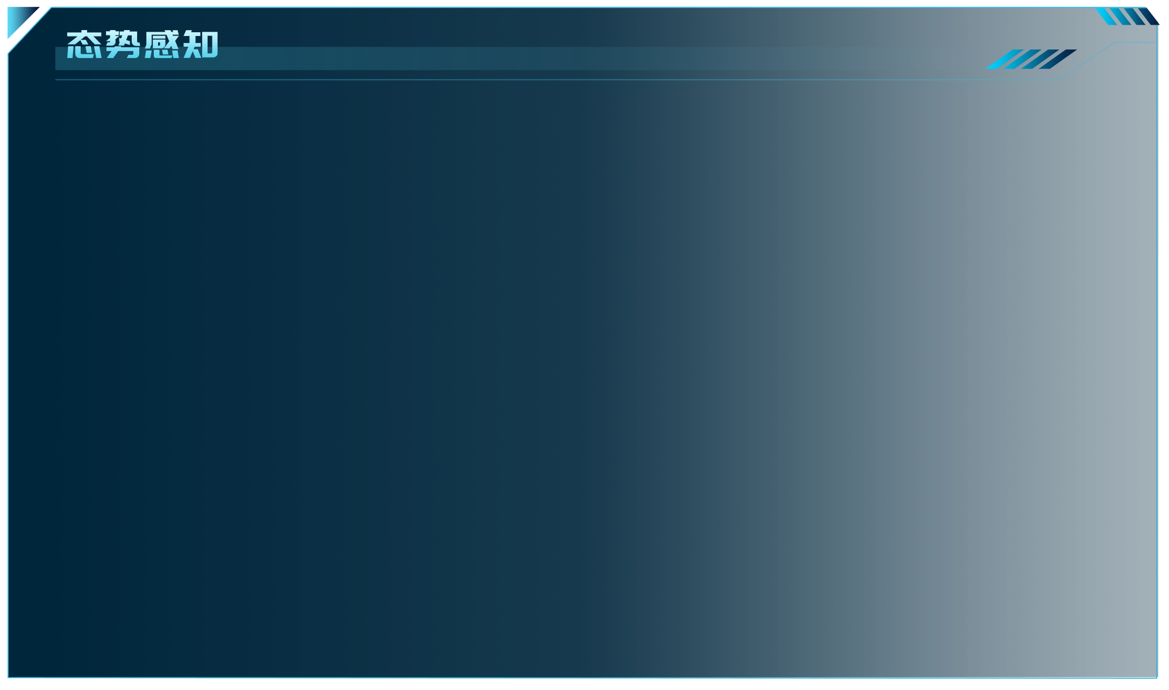The height and width of the screenshot is (690, 1169).
Task: Click the third stripe of the header stripes icon
Action: tap(1040, 59)
